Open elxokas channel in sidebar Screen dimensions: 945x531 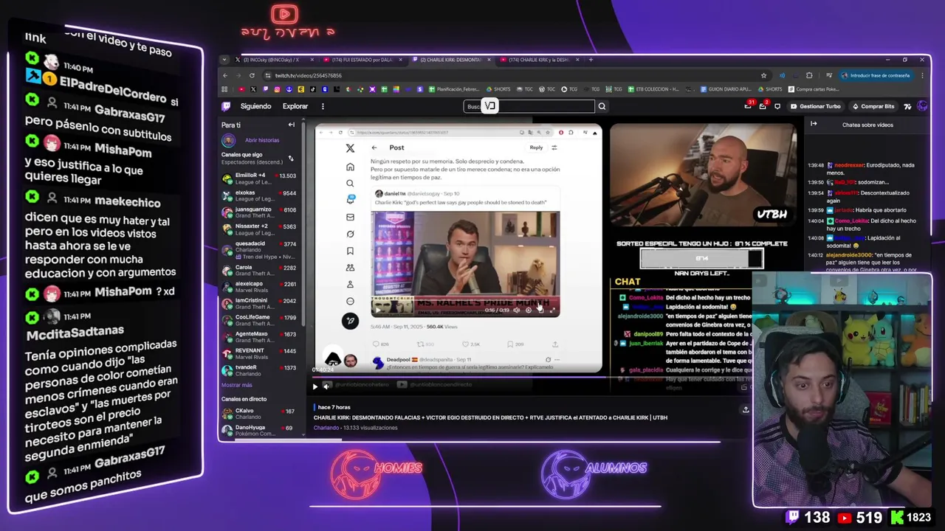click(259, 195)
